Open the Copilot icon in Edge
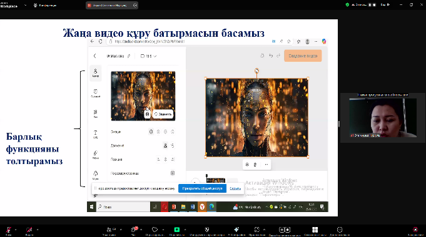The image size is (426, 237). pyautogui.click(x=324, y=41)
